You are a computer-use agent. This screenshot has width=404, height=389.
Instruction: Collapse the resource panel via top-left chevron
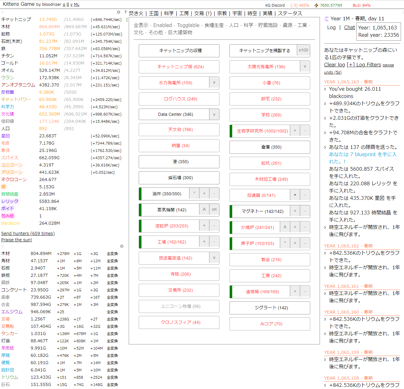[x=2, y=12]
